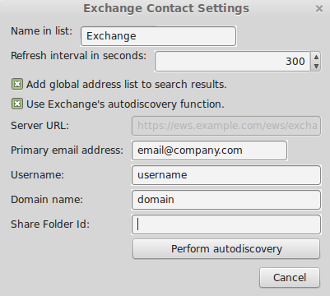Focus the Share Folder Id field

[x=226, y=224]
